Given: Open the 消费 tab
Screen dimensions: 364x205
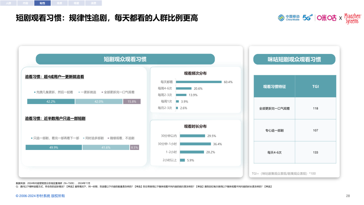Looking at the screenshot, I should tap(93, 3).
